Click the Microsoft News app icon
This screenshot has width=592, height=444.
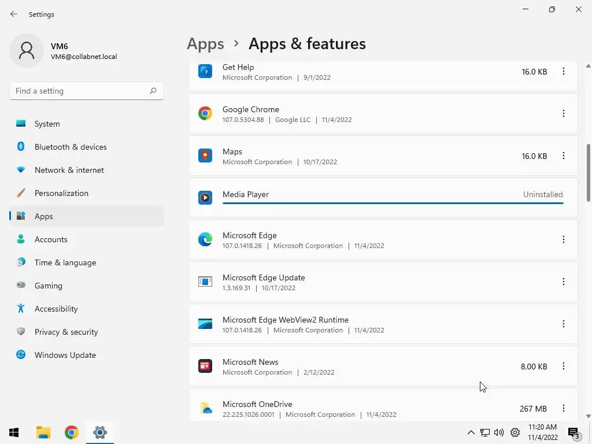coord(205,366)
